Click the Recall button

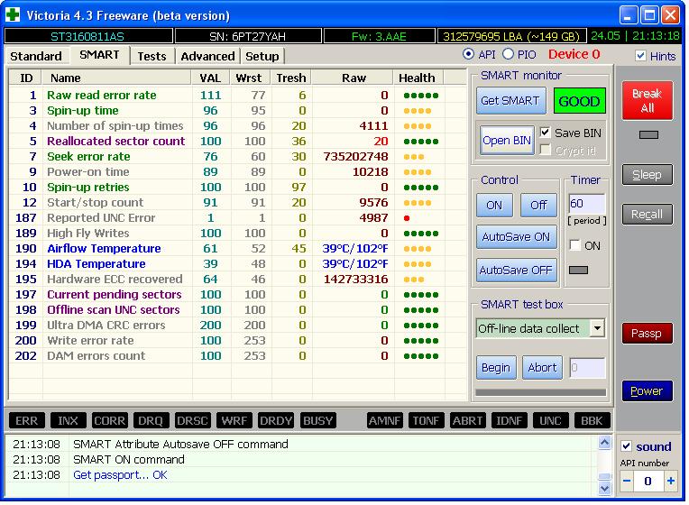pos(647,214)
